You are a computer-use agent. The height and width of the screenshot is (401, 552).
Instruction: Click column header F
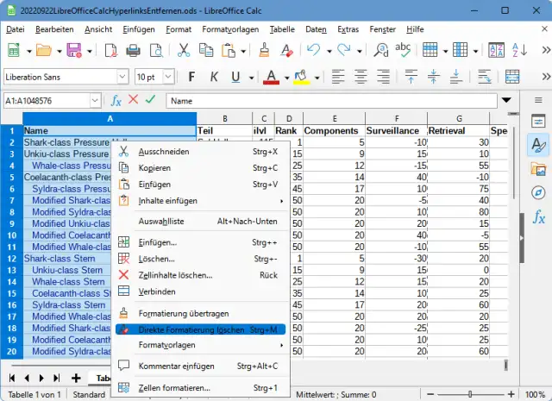395,118
